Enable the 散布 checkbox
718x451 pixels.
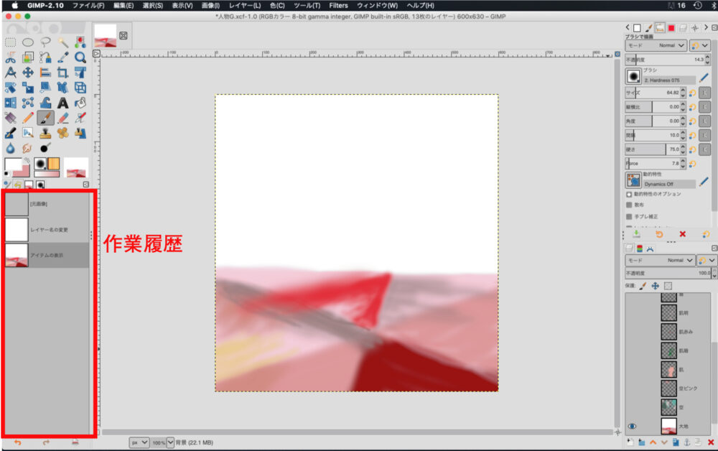pos(630,205)
